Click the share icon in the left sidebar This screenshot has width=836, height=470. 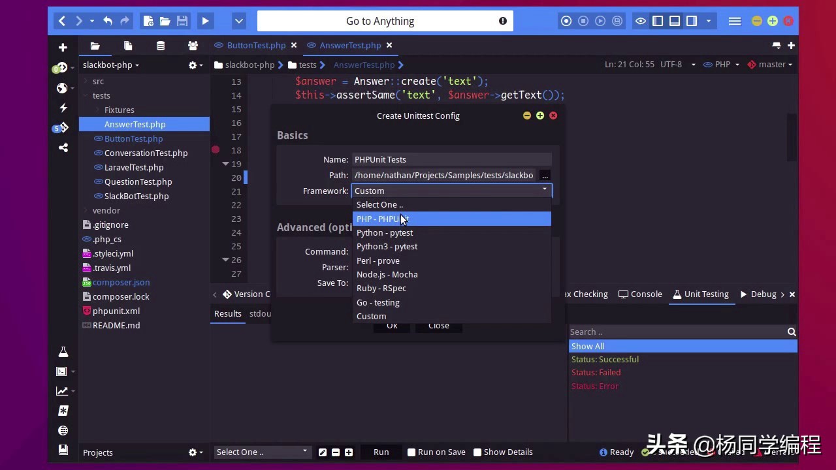(63, 148)
